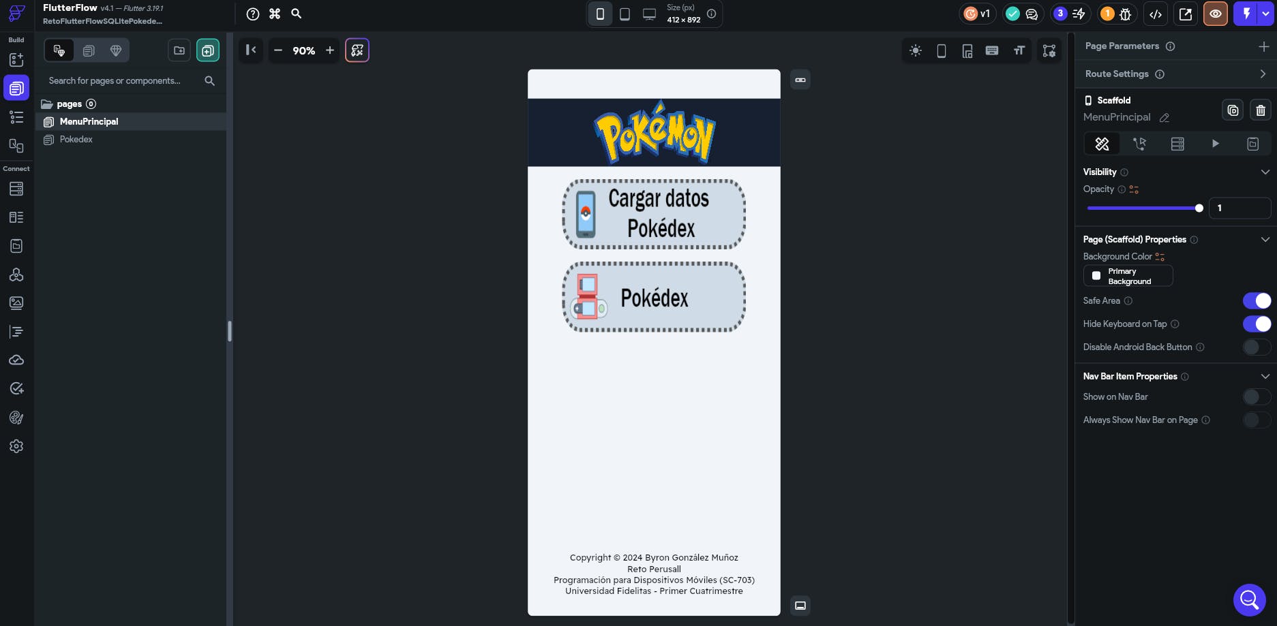
Task: Collapse the Nav Bar Item Properties section chevron
Action: 1265,376
